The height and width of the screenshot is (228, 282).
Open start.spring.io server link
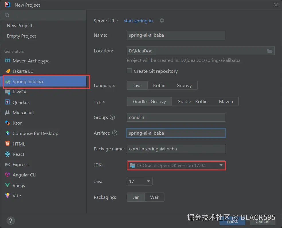pos(138,21)
